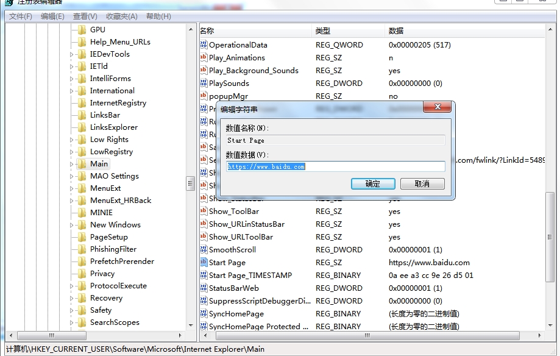
Task: Click the Play_Animations string value icon
Action: tap(204, 57)
